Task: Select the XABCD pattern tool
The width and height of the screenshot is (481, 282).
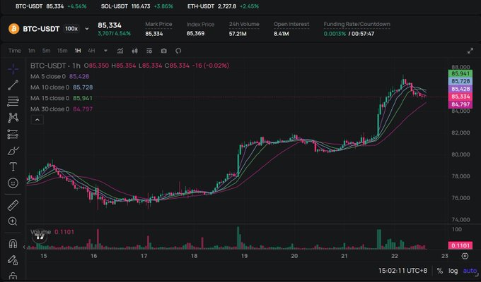Action: click(13, 118)
